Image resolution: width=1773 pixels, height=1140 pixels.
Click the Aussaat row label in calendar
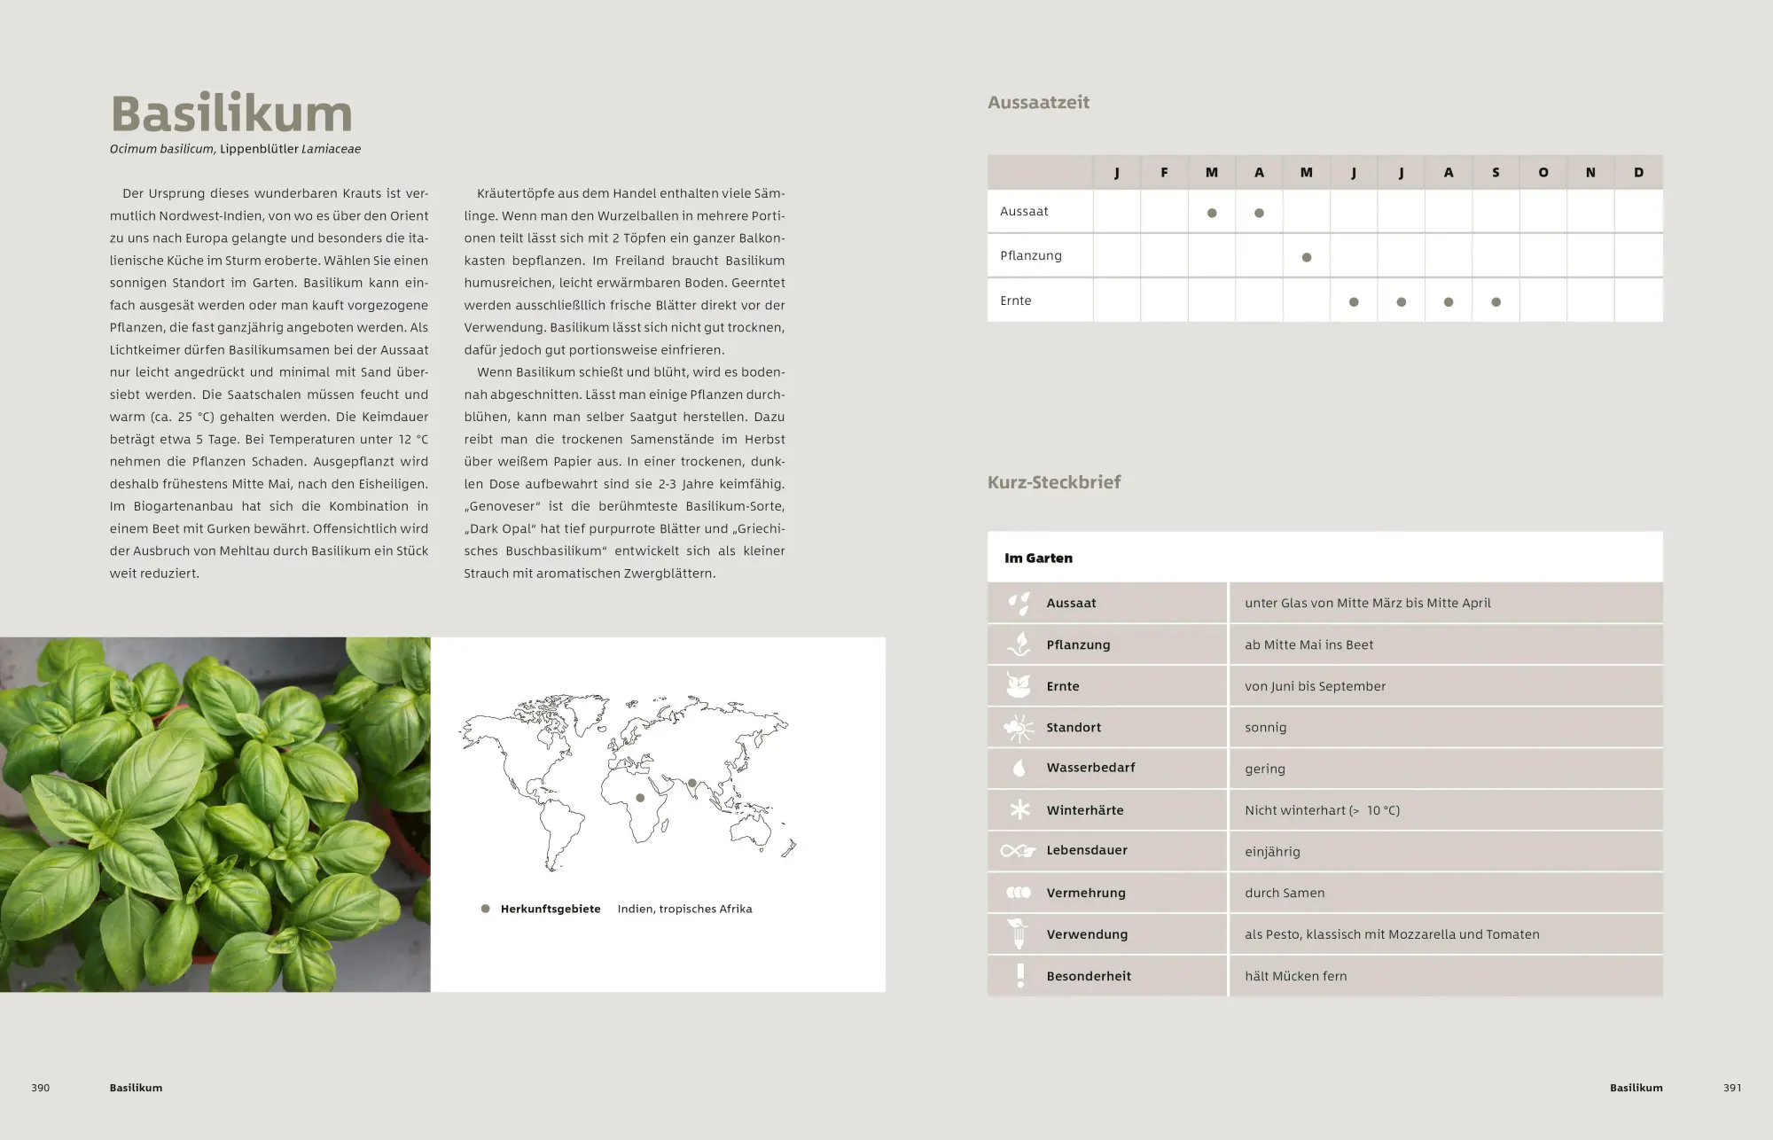coord(1024,212)
